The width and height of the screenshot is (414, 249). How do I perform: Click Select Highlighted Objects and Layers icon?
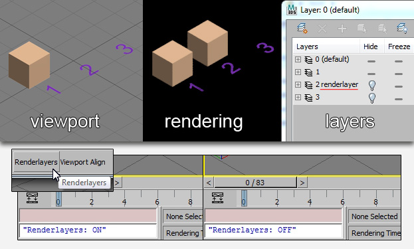pos(362,29)
